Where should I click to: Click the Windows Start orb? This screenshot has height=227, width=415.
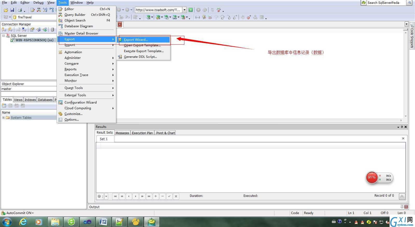coord(7,222)
